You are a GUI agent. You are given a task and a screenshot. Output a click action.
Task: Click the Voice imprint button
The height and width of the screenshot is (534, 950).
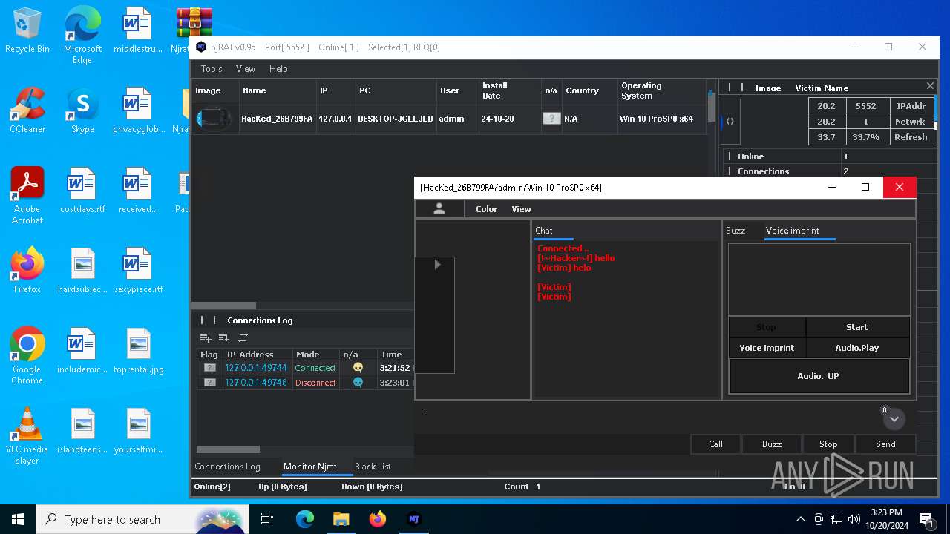point(767,348)
